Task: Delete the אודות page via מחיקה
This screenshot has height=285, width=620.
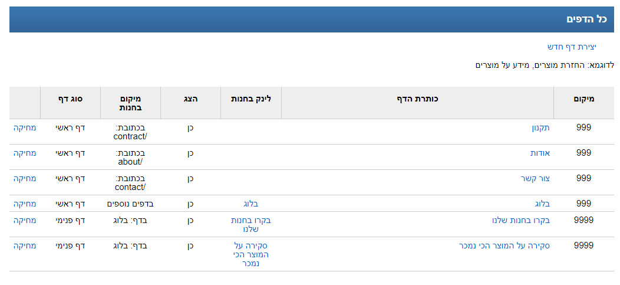Action: pyautogui.click(x=25, y=153)
